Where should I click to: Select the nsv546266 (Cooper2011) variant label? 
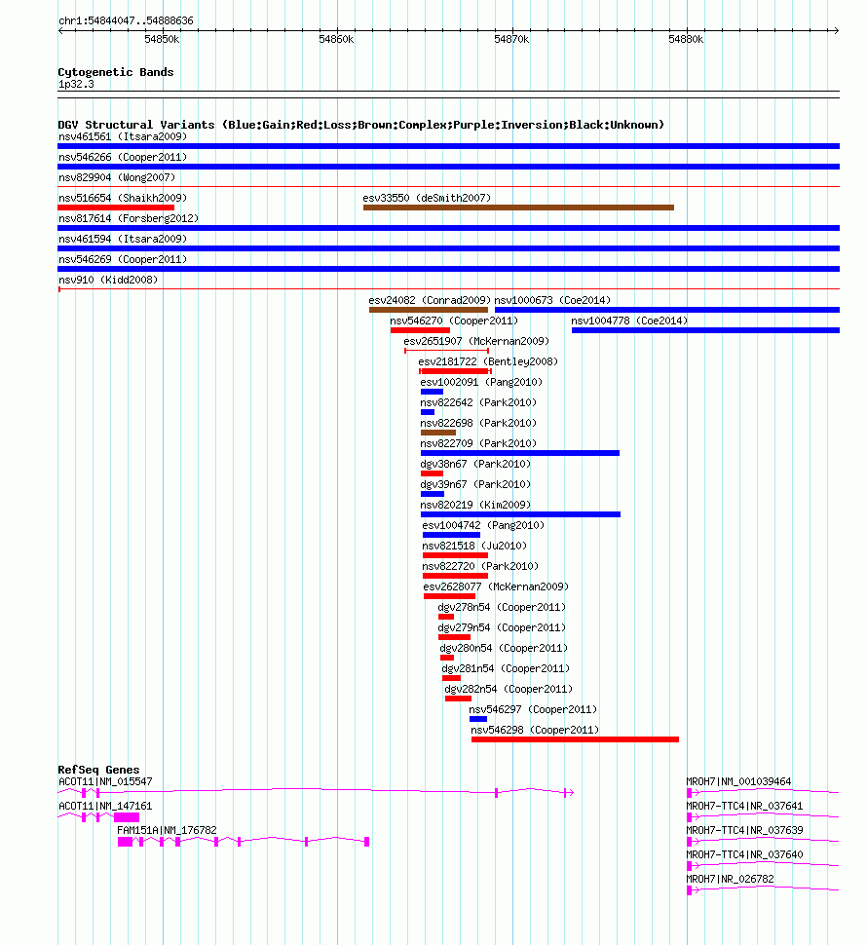click(x=123, y=157)
